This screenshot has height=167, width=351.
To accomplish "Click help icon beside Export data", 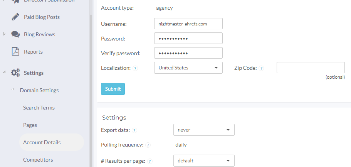I will (134, 130).
